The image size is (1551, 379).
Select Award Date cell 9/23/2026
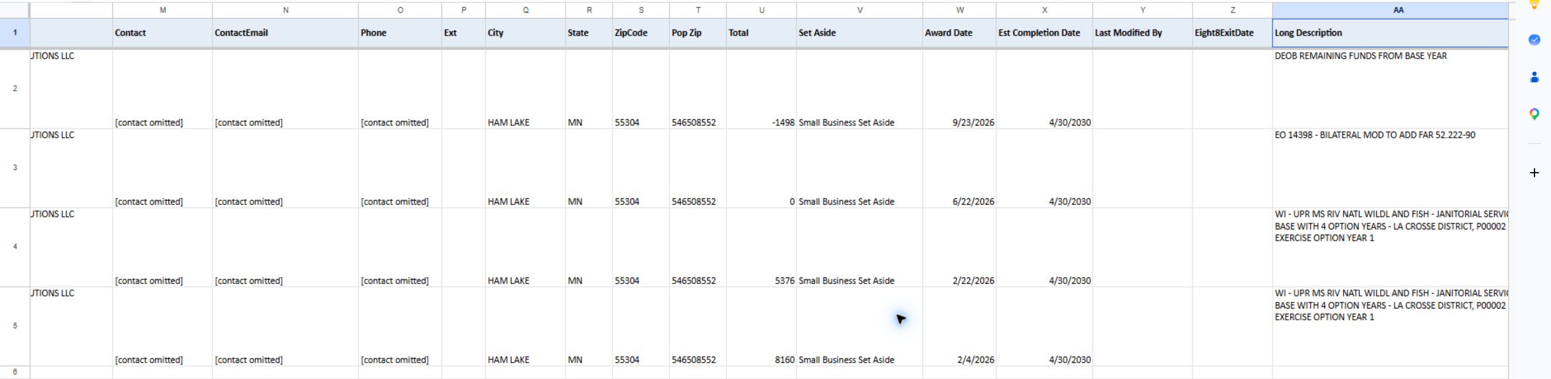(x=960, y=89)
